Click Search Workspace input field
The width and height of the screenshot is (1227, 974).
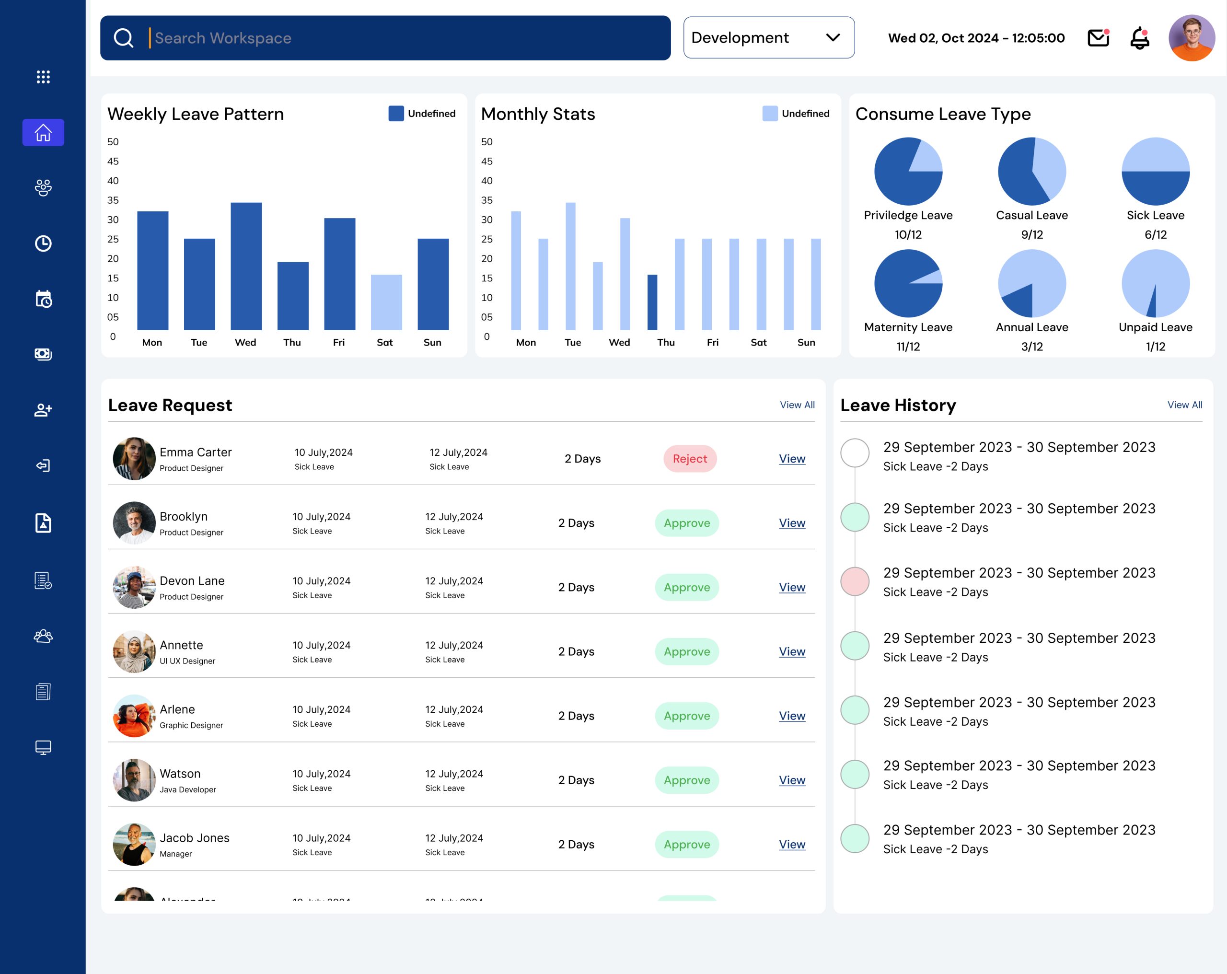tap(387, 37)
